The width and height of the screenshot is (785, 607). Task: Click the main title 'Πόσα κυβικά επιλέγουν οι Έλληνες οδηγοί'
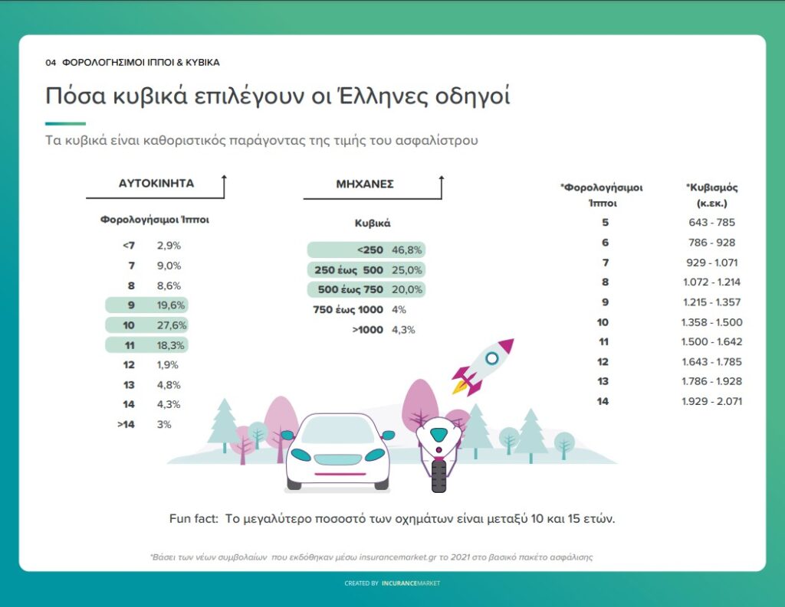278,96
